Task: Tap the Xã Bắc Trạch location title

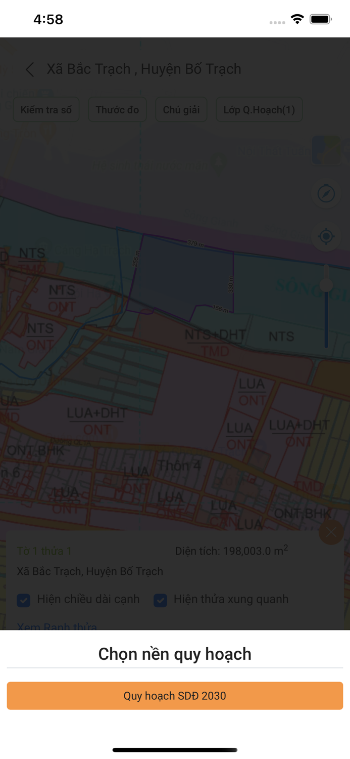Action: coord(144,69)
